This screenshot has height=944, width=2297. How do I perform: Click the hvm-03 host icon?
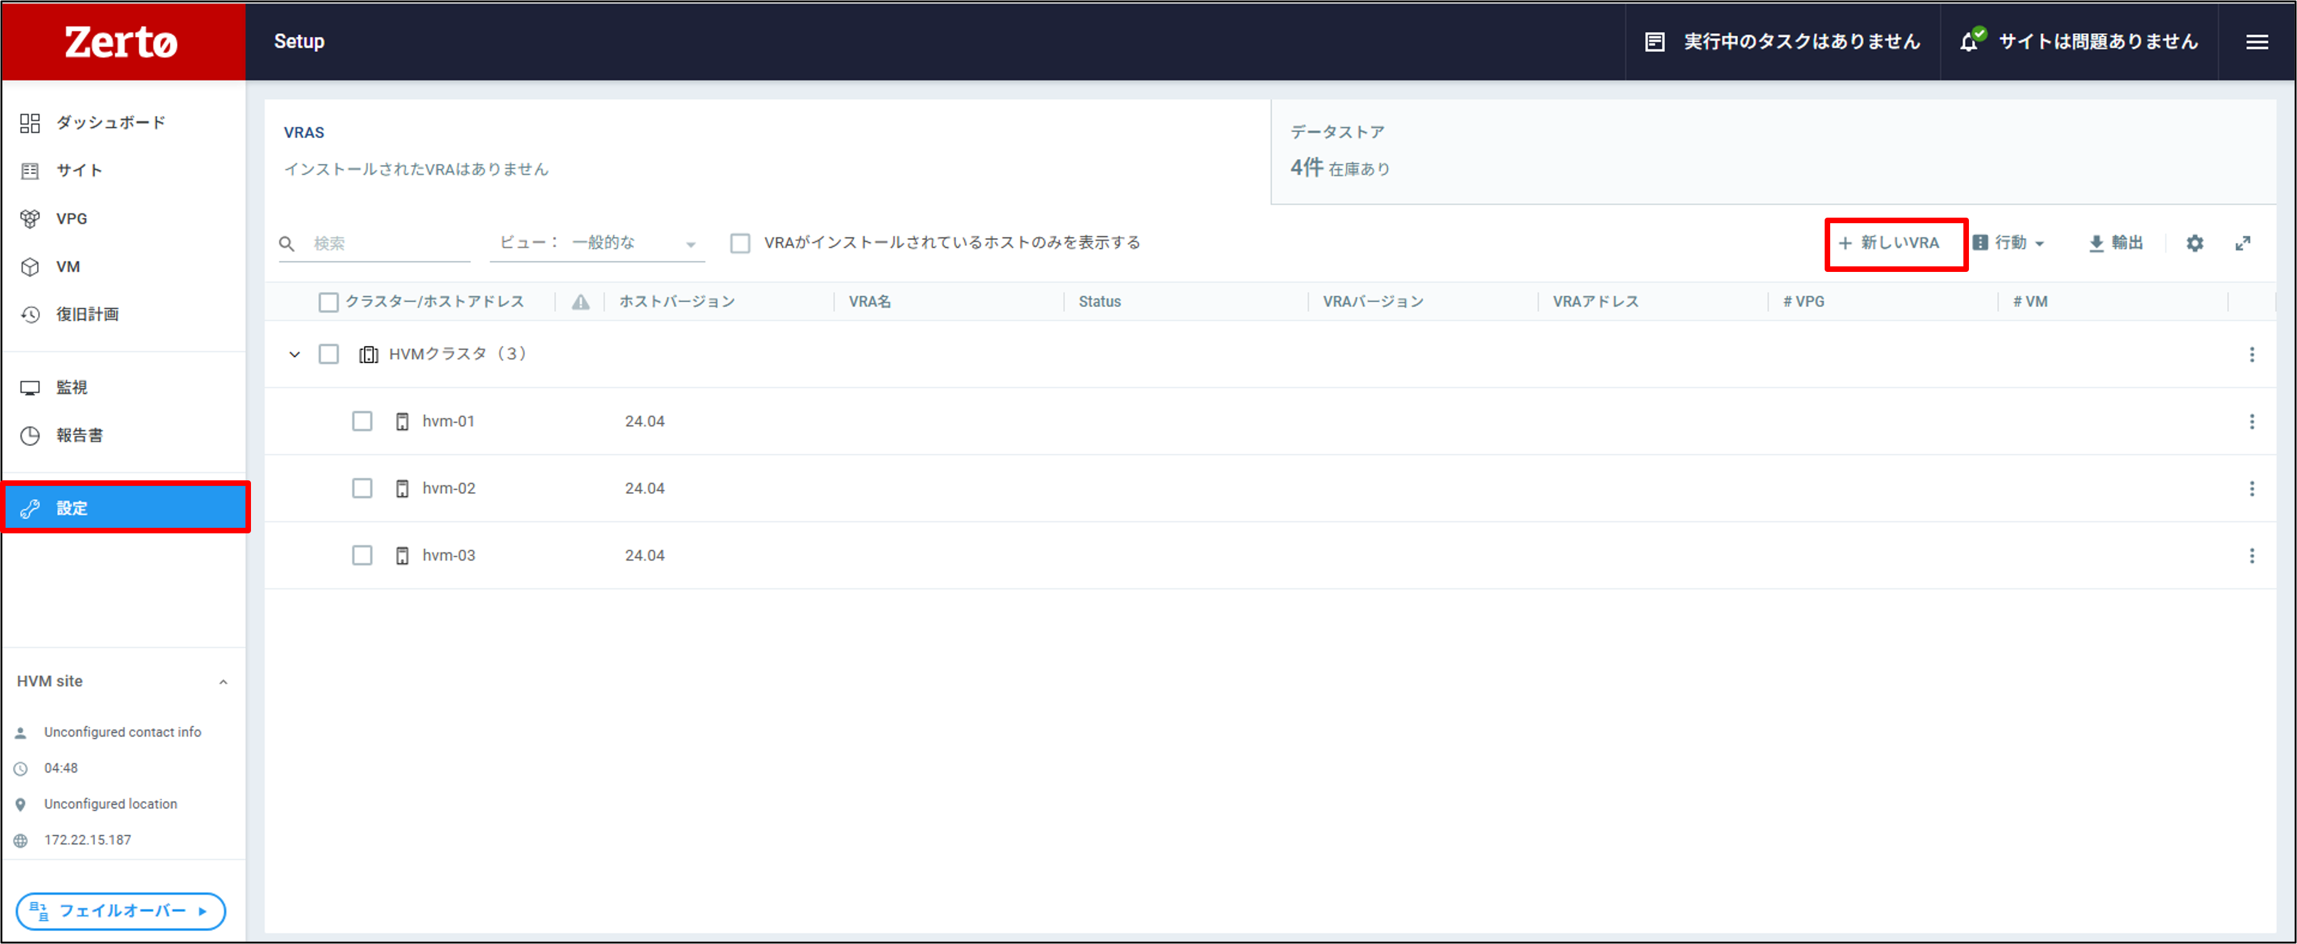click(402, 556)
